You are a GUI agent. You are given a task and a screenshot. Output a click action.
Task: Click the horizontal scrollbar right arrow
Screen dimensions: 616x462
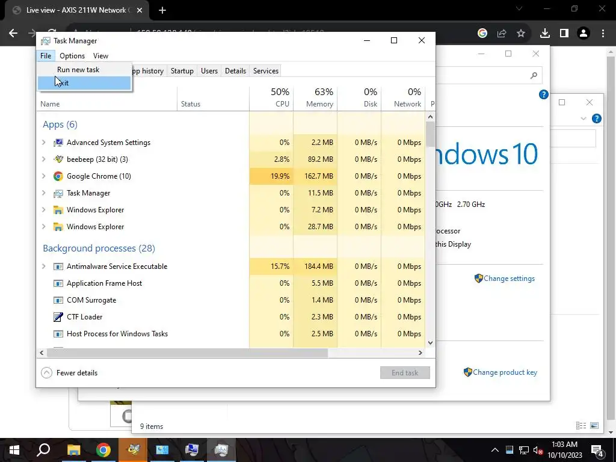[x=420, y=353]
